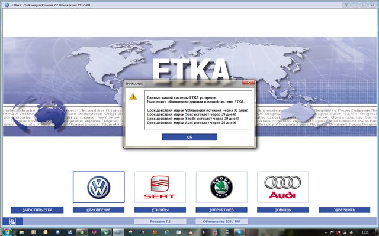Open the ПОМОЩЬ help button
The height and width of the screenshot is (236, 379).
tap(283, 210)
